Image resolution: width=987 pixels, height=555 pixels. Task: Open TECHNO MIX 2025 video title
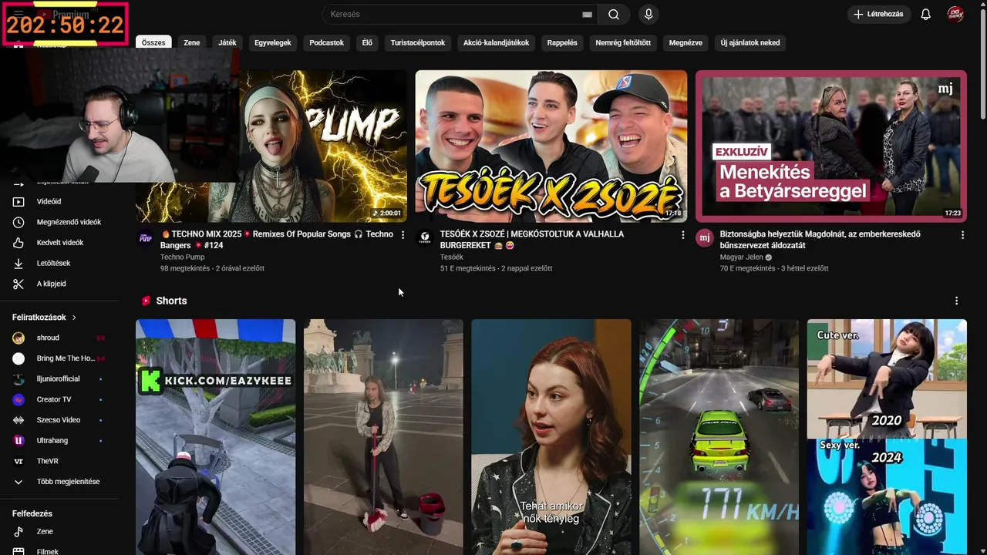277,240
